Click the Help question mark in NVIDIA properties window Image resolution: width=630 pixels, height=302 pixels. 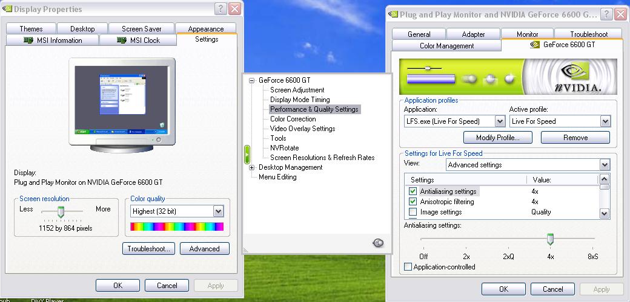pos(606,14)
